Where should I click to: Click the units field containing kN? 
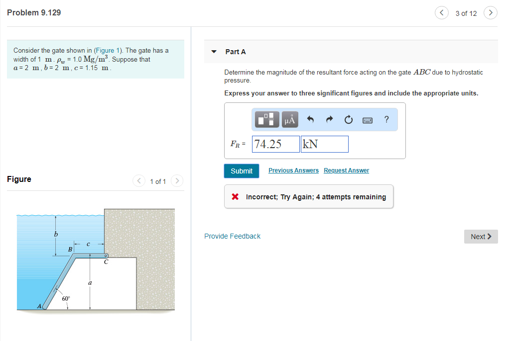tap(325, 144)
